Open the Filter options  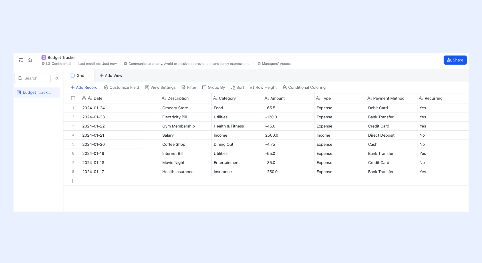click(189, 87)
